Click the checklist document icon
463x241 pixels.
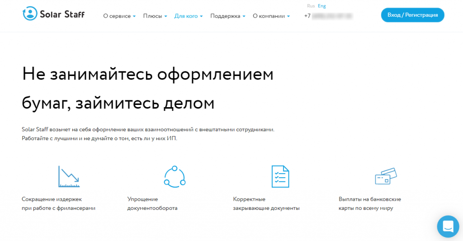pos(280,176)
